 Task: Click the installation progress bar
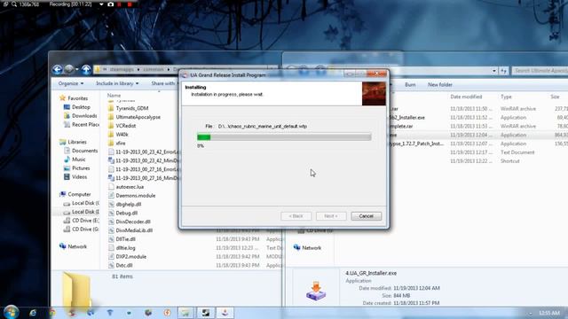coord(284,137)
